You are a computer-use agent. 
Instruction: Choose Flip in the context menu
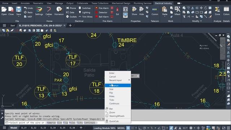point(118,93)
